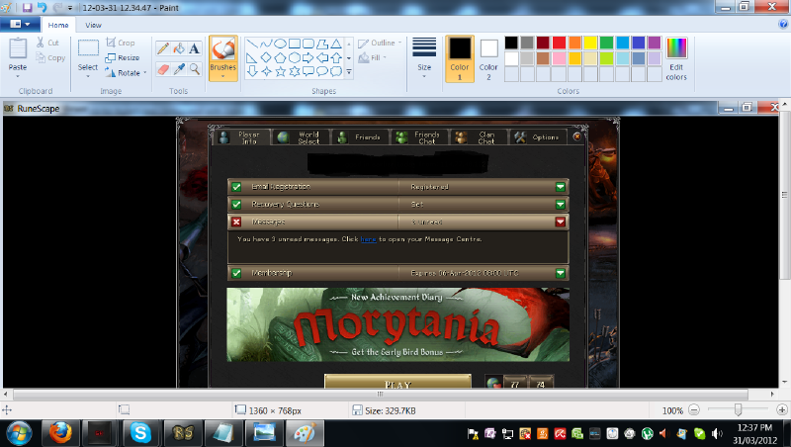Screen dimensions: 791x447
Task: Click the Crop command
Action: tap(120, 43)
